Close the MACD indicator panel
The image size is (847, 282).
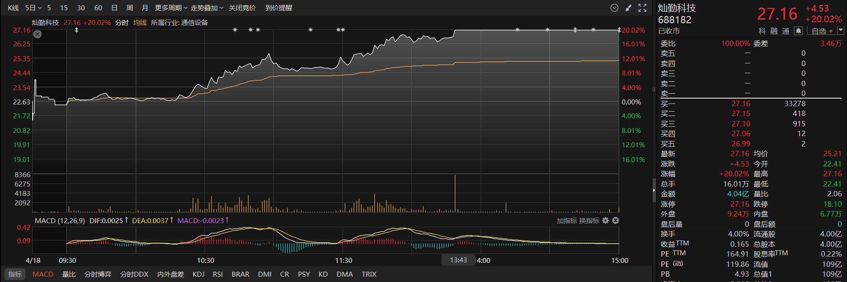(615, 221)
